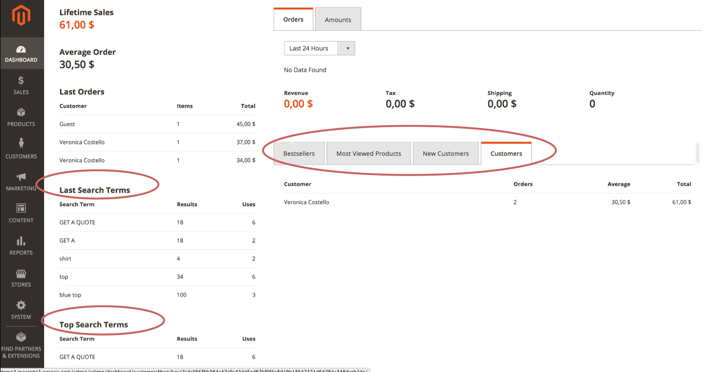The image size is (711, 372).
Task: Click the 61,00 $ customer total cell
Action: (x=682, y=202)
